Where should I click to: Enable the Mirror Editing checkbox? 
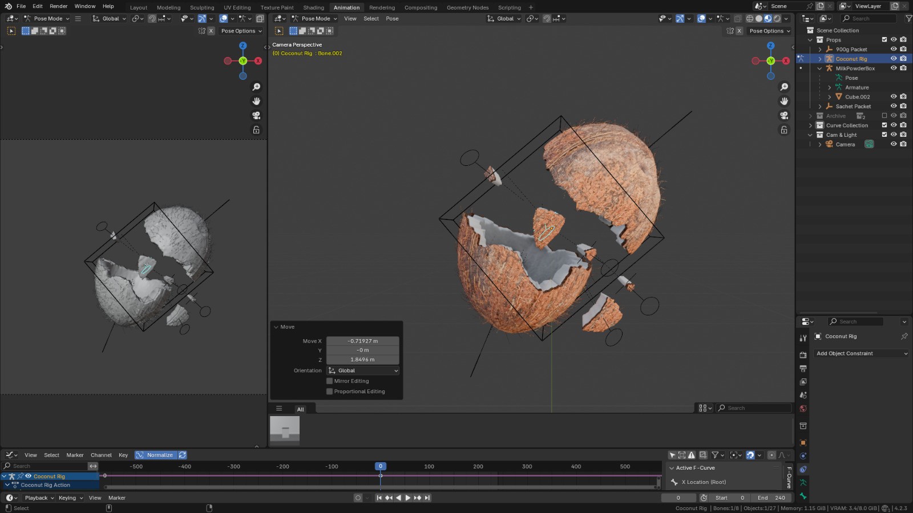click(x=329, y=381)
